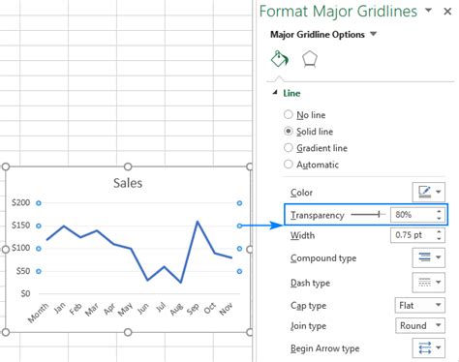Select the Solid line radio button
The image size is (459, 362).
click(288, 132)
